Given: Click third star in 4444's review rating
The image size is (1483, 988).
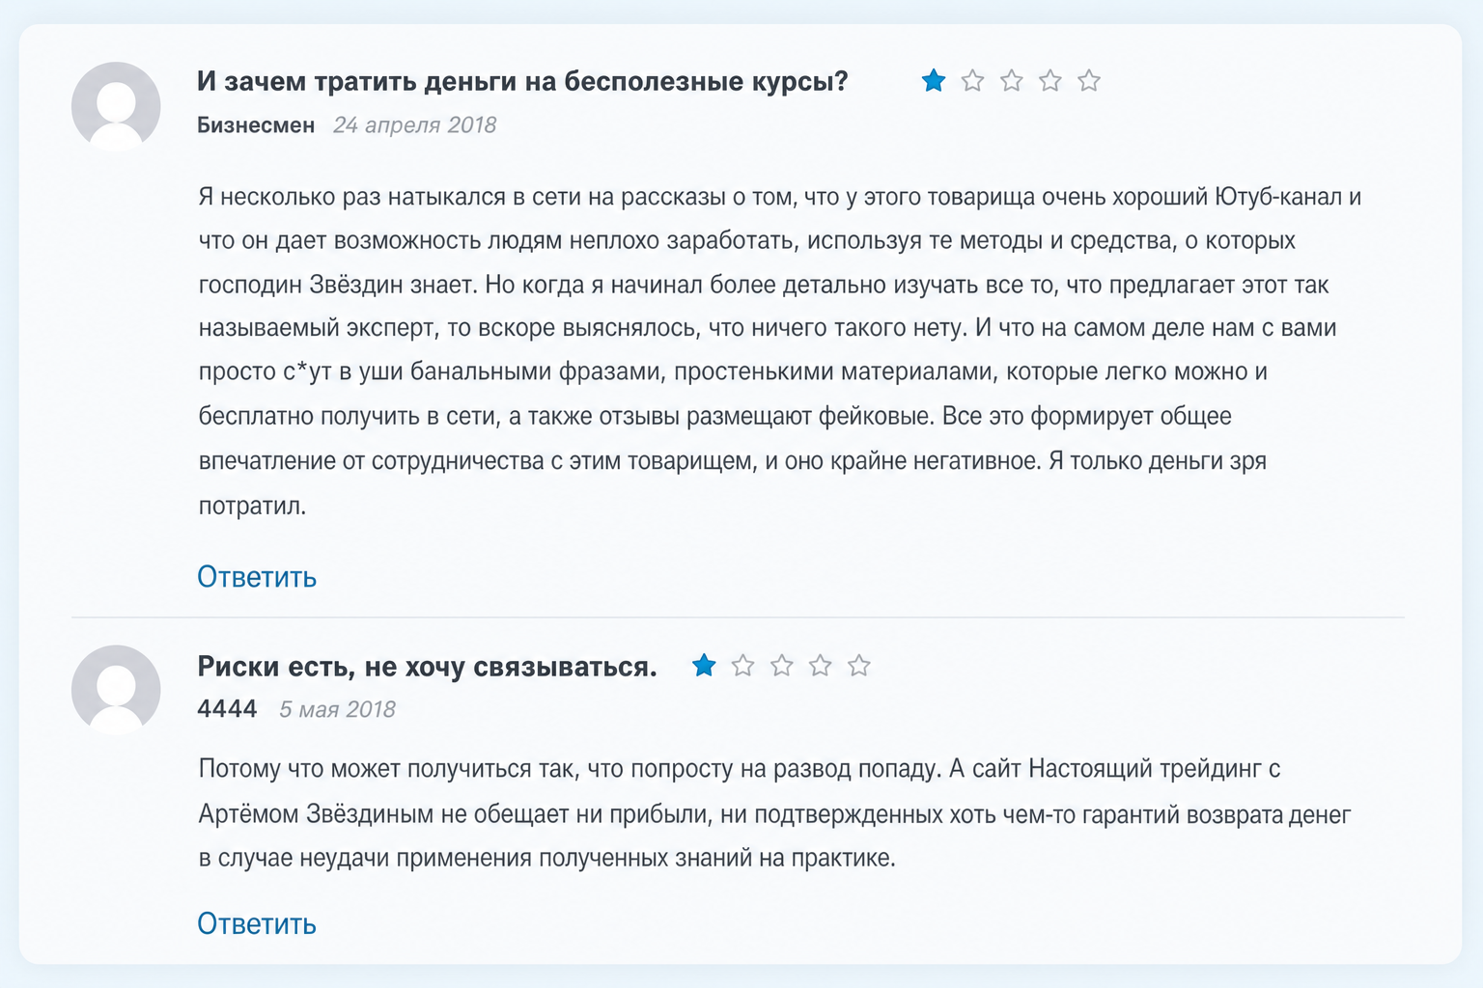Looking at the screenshot, I should pos(781,666).
